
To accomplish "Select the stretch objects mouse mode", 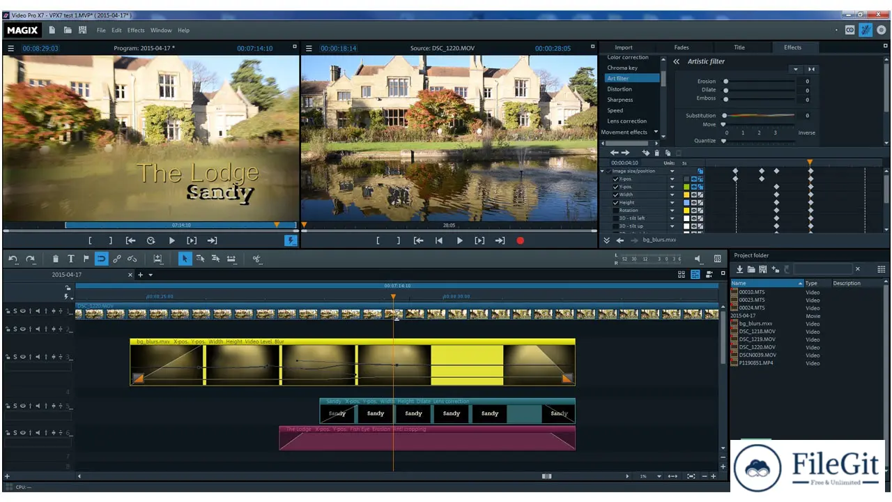I will click(x=231, y=259).
